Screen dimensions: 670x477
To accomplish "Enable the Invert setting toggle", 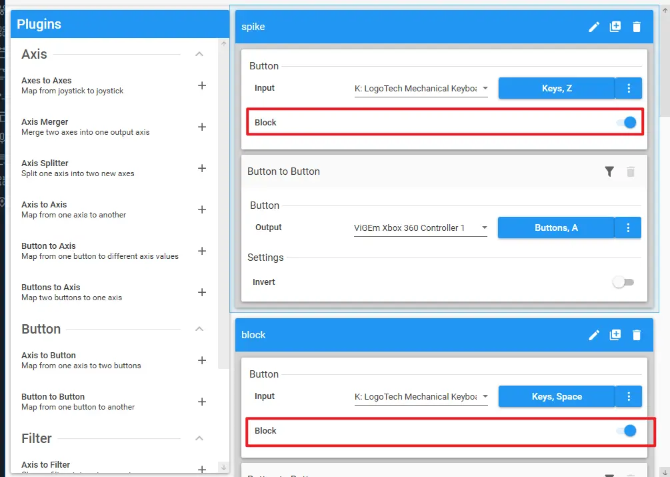I will [x=623, y=282].
